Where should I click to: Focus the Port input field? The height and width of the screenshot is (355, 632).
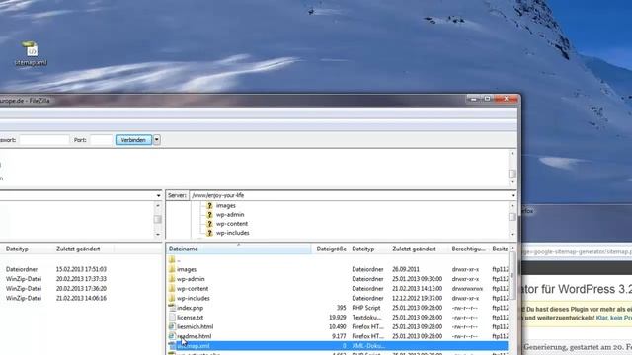pyautogui.click(x=101, y=140)
